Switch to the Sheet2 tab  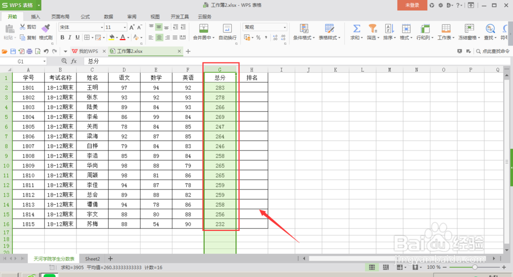(x=92, y=259)
